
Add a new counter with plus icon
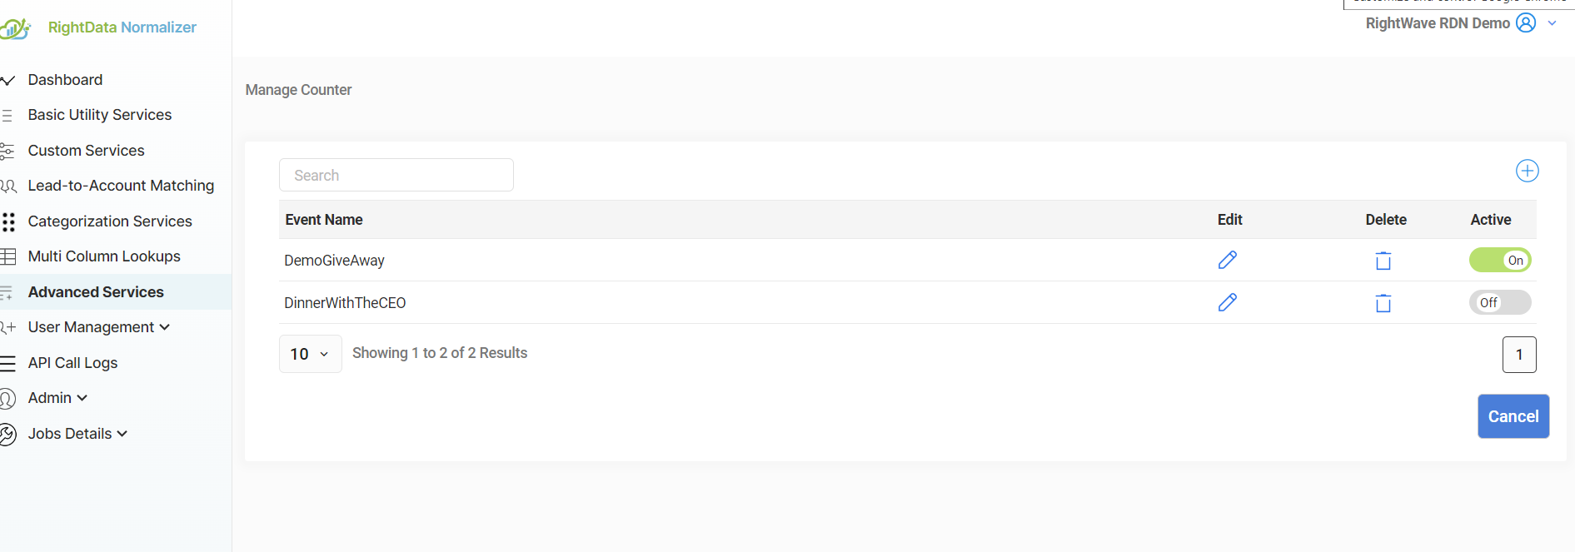[x=1527, y=171]
